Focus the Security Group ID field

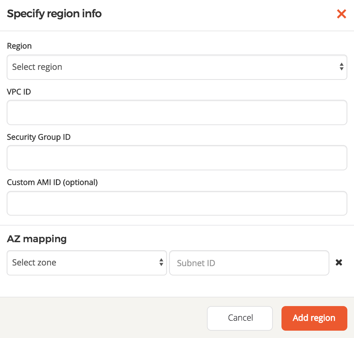[x=177, y=158]
